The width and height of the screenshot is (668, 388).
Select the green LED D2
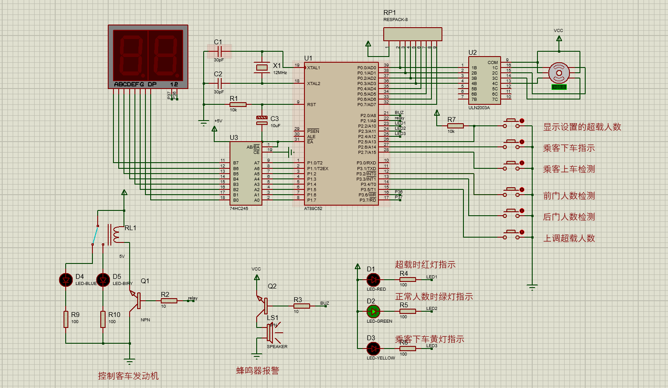pos(373,311)
